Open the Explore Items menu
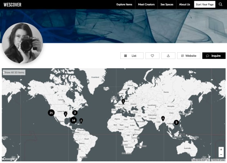This screenshot has height=163, width=227. (x=124, y=4)
